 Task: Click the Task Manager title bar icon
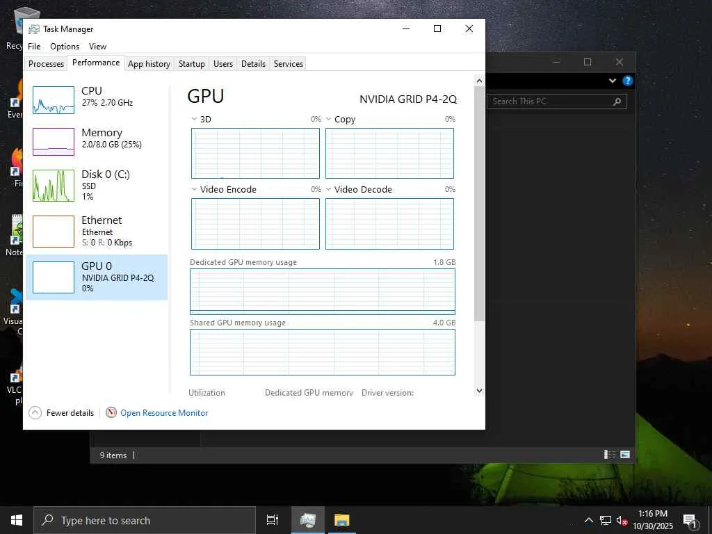click(33, 29)
